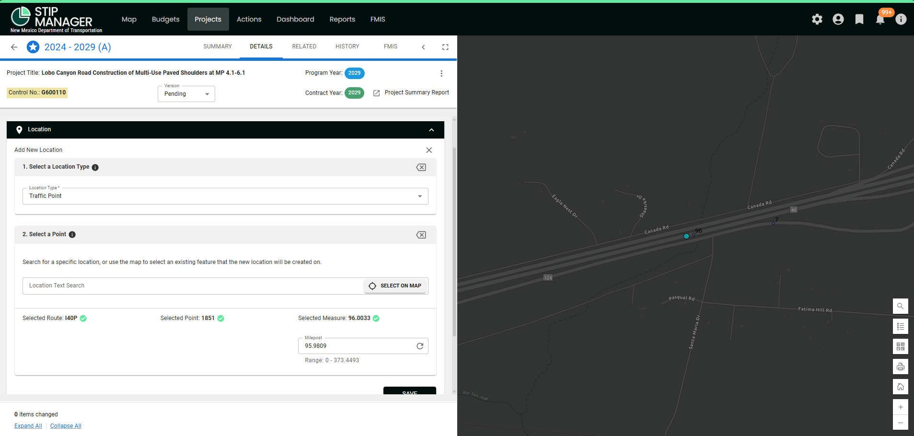Click the 'Selected Measure: 96.0033' text
This screenshot has width=914, height=436.
tap(334, 318)
